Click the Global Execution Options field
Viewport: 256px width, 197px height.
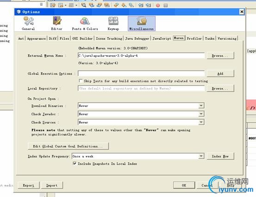point(141,73)
